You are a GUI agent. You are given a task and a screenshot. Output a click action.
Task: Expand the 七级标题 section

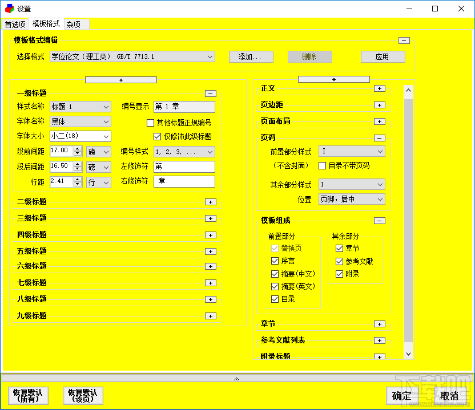tap(211, 283)
